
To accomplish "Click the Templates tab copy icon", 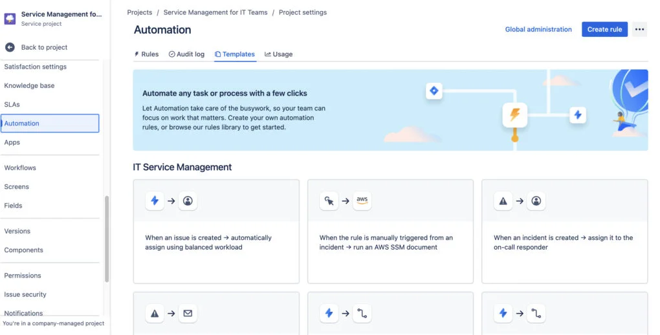I will (217, 54).
